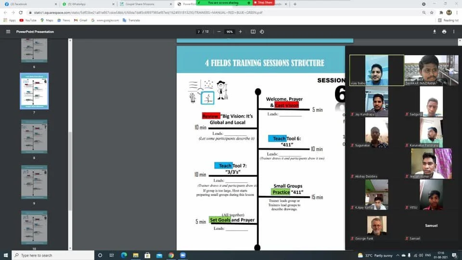
Task: Select DAYAKAR PANDRANA video tile
Action: pyautogui.click(x=431, y=70)
